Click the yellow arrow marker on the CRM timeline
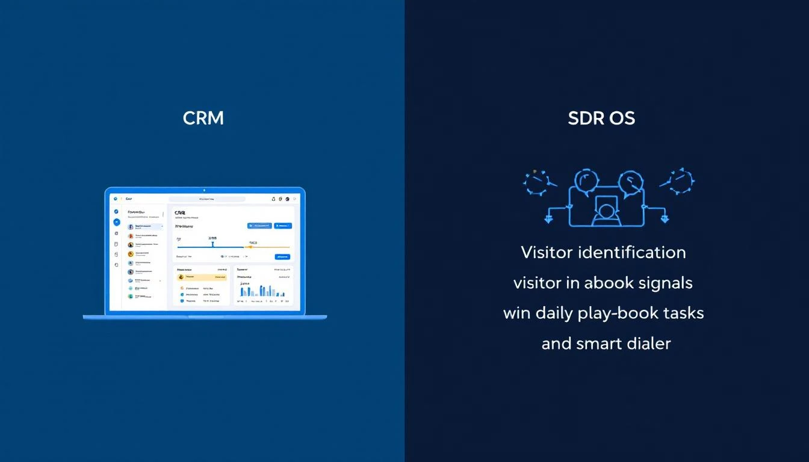The image size is (809, 462). pyautogui.click(x=250, y=246)
